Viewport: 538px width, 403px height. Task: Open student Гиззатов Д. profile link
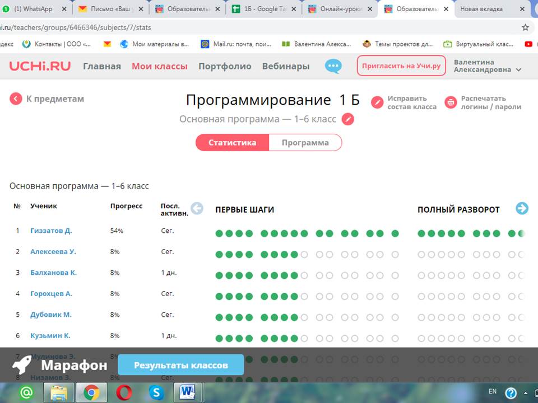(x=51, y=231)
